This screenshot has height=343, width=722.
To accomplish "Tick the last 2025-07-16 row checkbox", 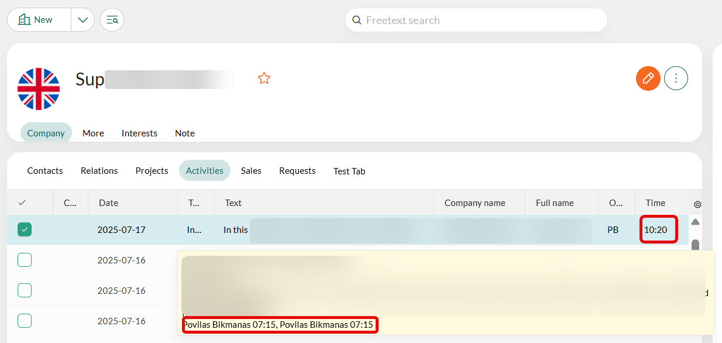I will [x=25, y=321].
